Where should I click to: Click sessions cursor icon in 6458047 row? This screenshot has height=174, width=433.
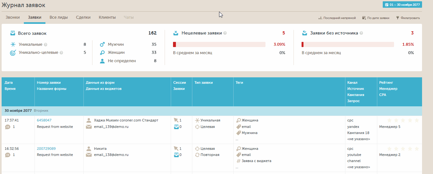[176, 120]
